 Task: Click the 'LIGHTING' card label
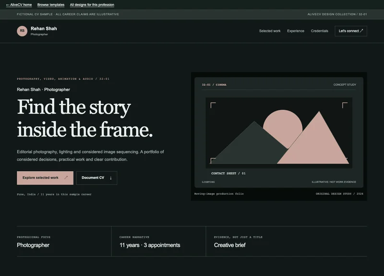[x=208, y=182]
